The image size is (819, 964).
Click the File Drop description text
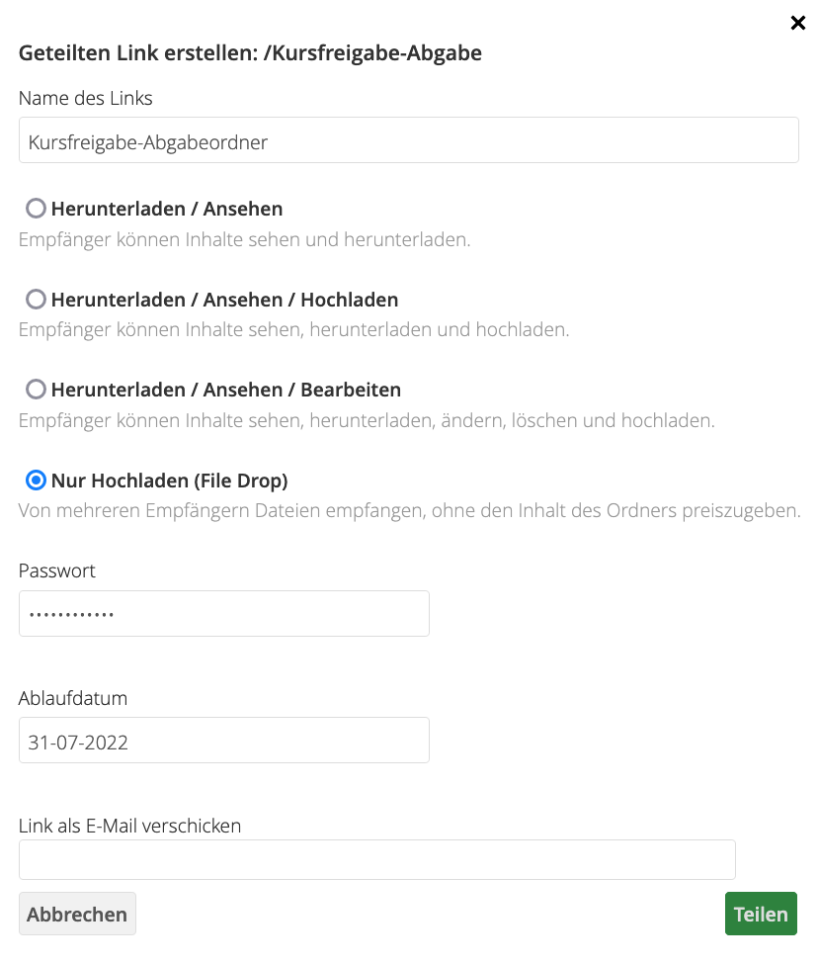408,510
